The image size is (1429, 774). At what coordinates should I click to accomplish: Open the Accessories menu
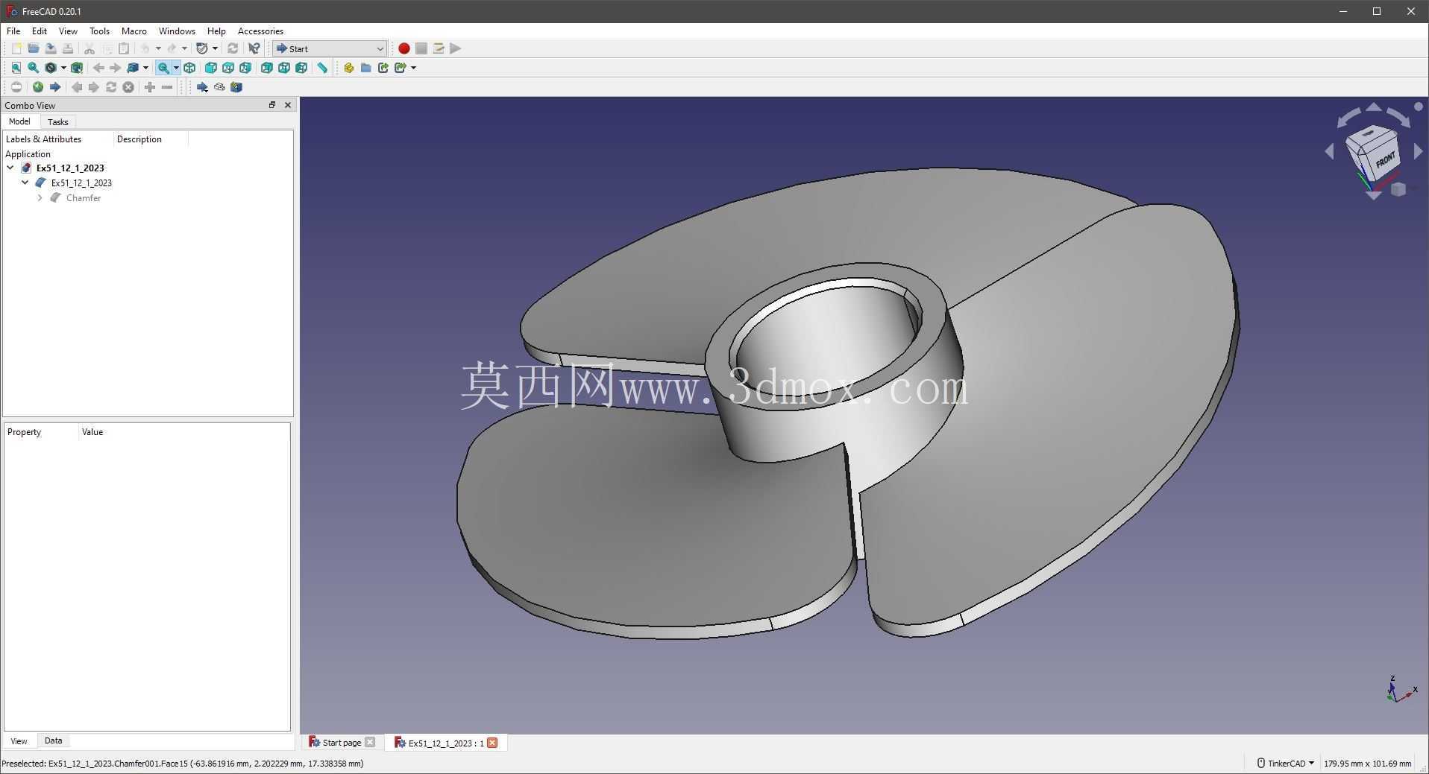click(x=260, y=31)
